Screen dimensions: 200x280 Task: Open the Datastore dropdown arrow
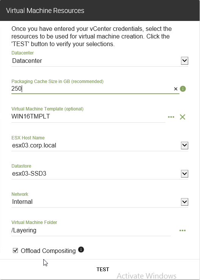184,174
